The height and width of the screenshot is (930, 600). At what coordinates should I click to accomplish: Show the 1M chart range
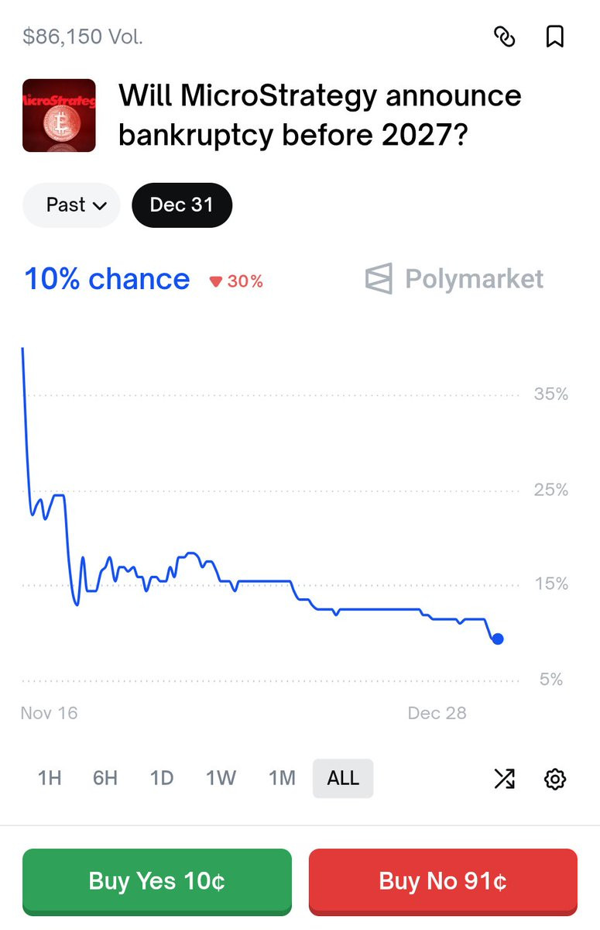[282, 778]
